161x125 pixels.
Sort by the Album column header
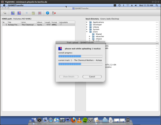[x=41, y=22]
